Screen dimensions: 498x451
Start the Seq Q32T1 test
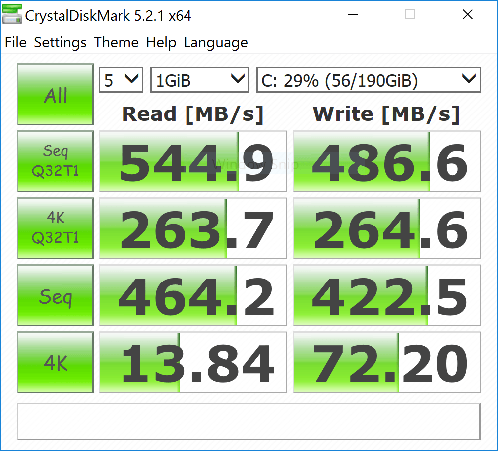tap(55, 161)
